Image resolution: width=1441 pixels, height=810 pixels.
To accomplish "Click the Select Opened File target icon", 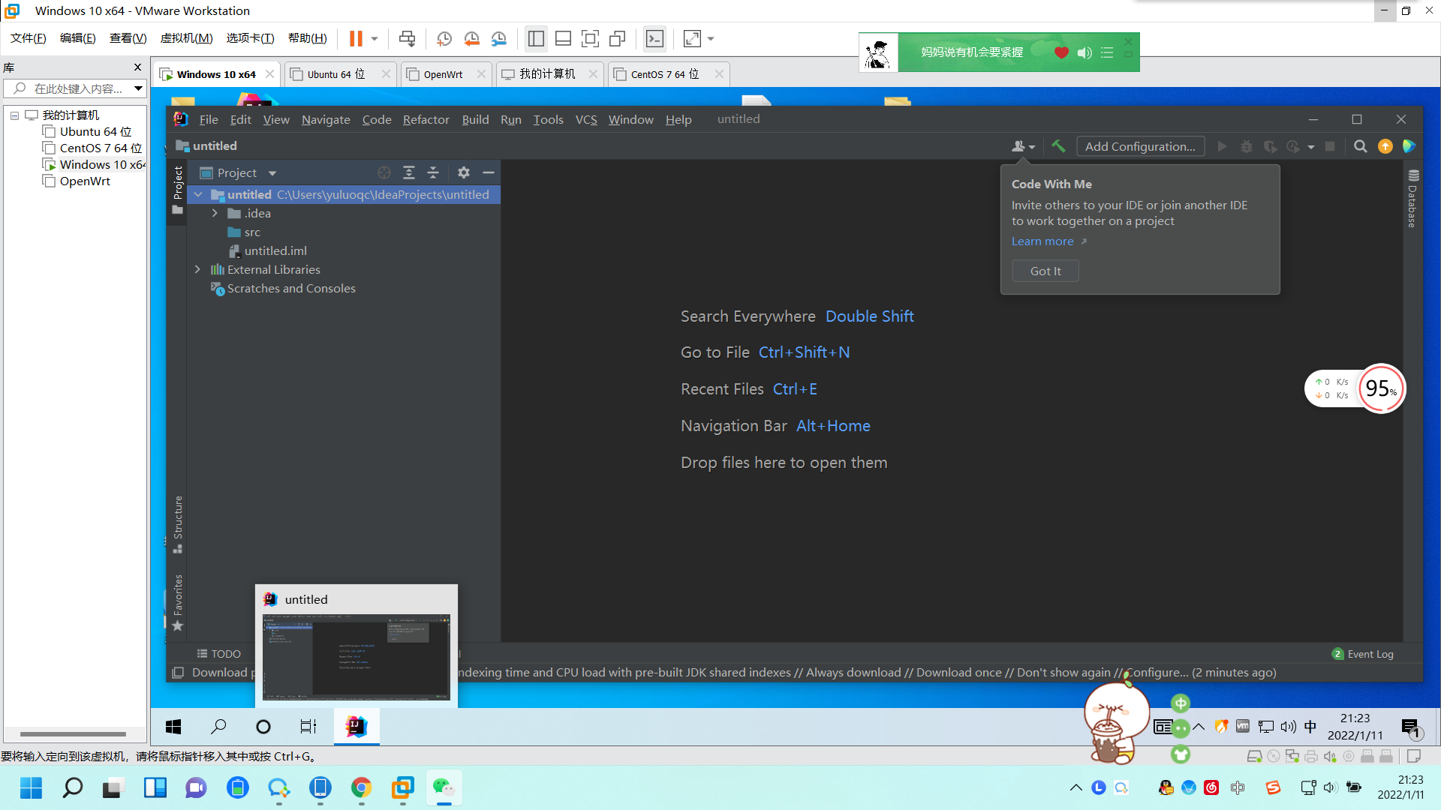I will (x=384, y=172).
